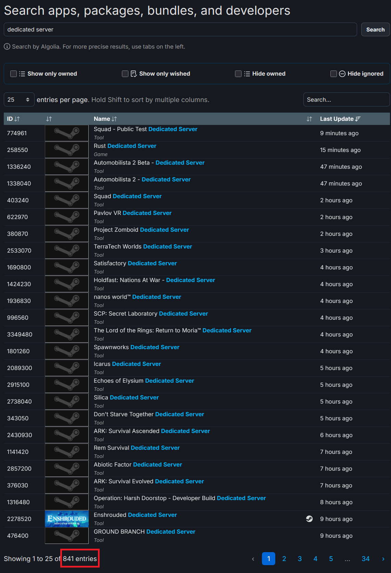Open nanos world Dedicated Server link

coord(137,297)
